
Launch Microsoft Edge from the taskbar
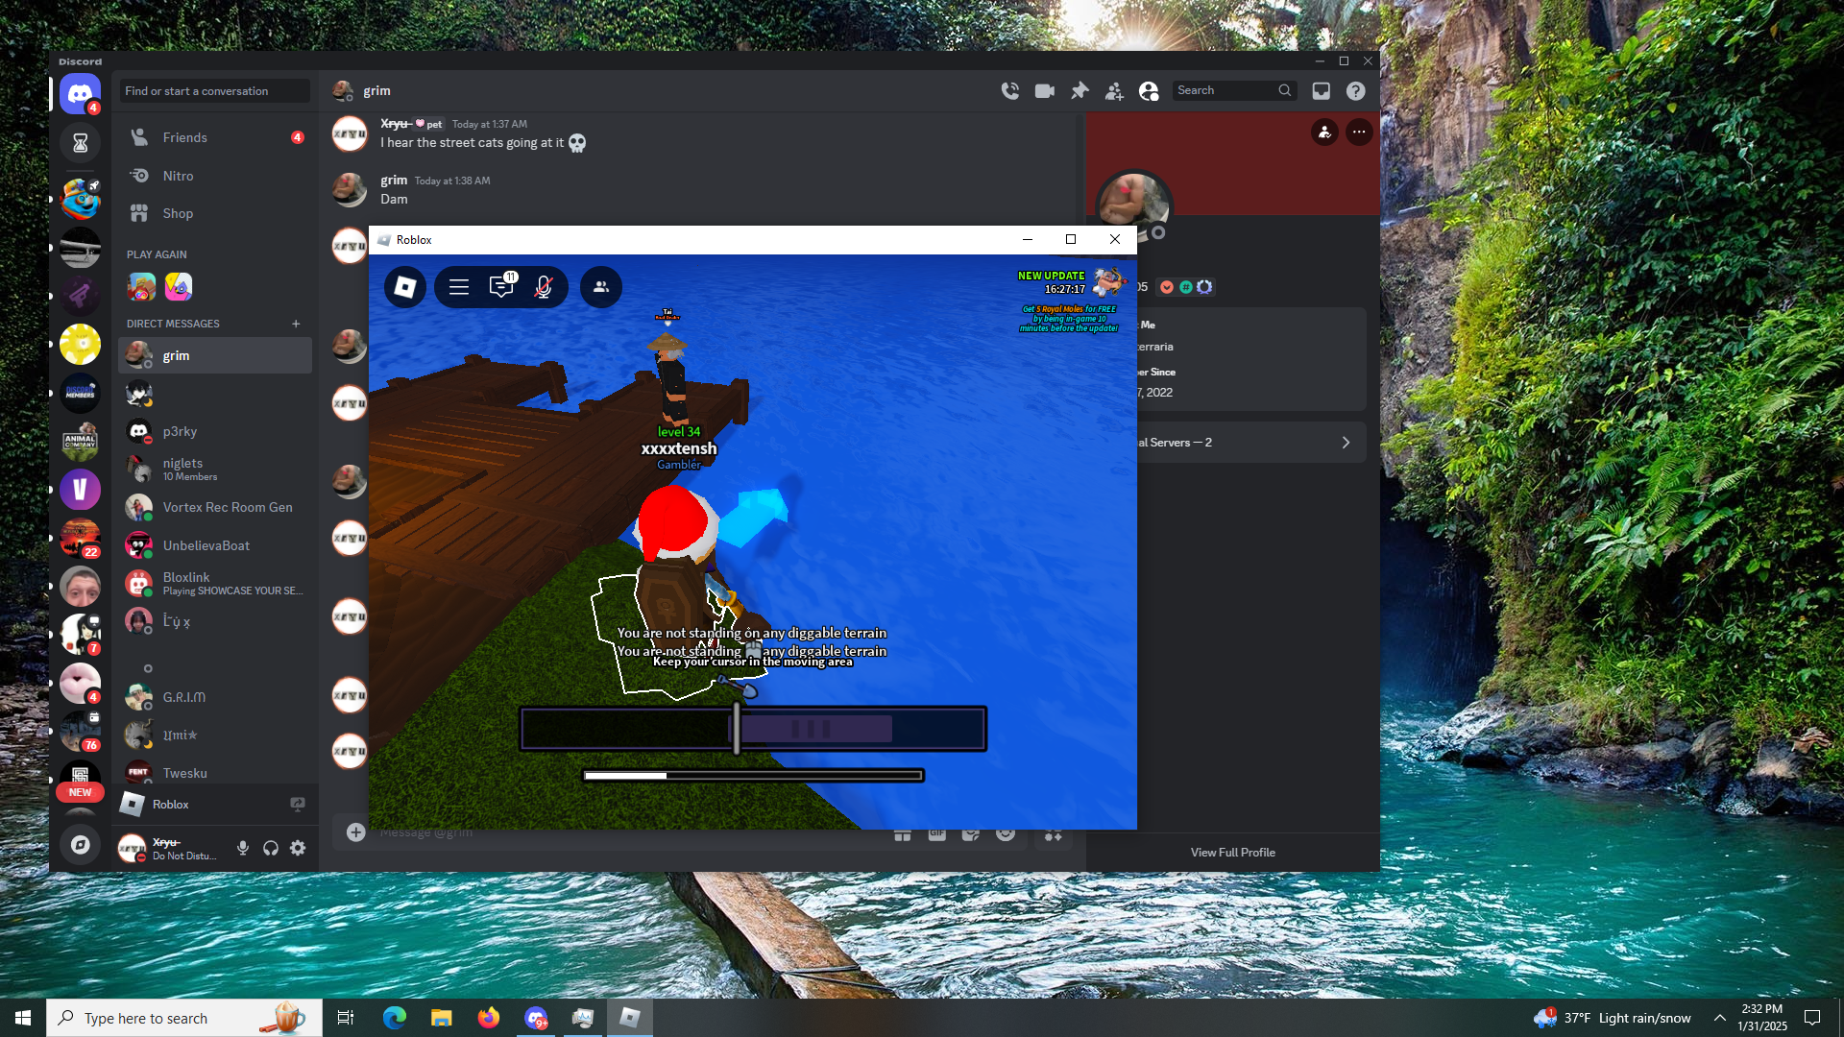coord(394,1018)
